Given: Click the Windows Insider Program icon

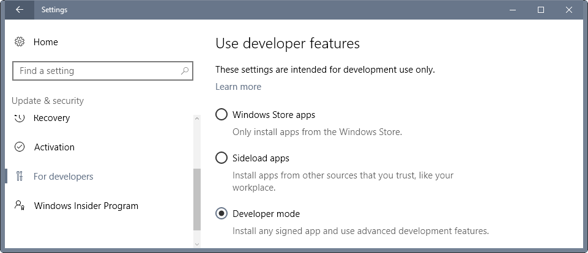Looking at the screenshot, I should 20,206.
